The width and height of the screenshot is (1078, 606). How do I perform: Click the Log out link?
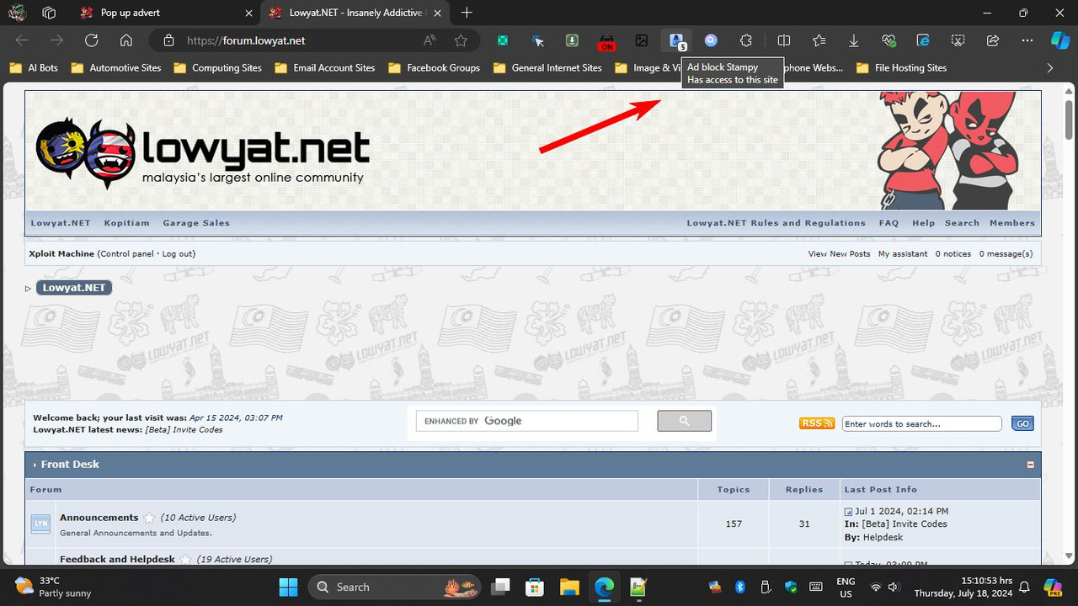(x=177, y=253)
